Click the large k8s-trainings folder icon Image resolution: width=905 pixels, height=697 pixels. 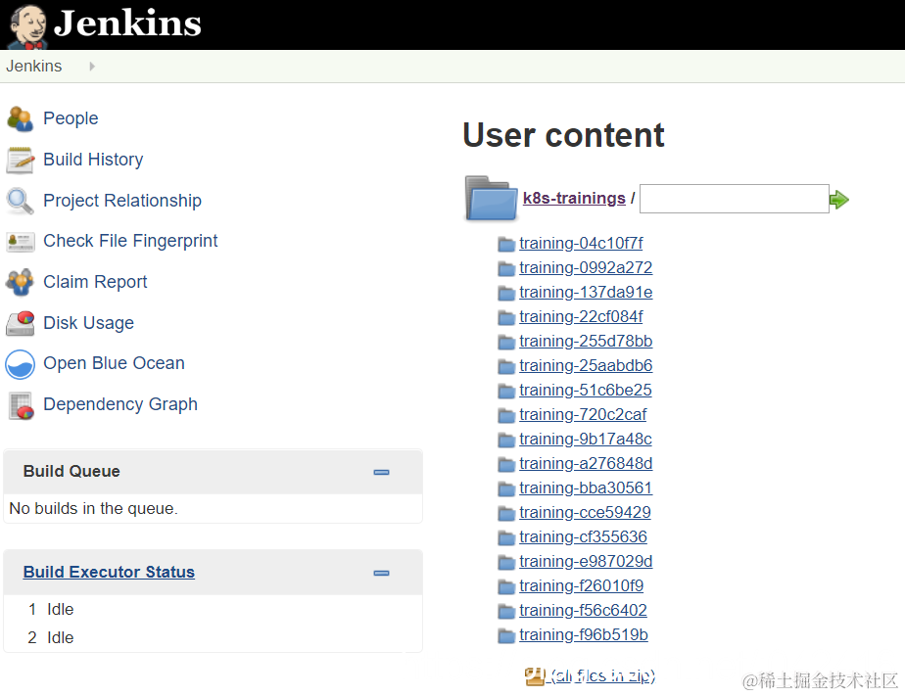tap(491, 198)
